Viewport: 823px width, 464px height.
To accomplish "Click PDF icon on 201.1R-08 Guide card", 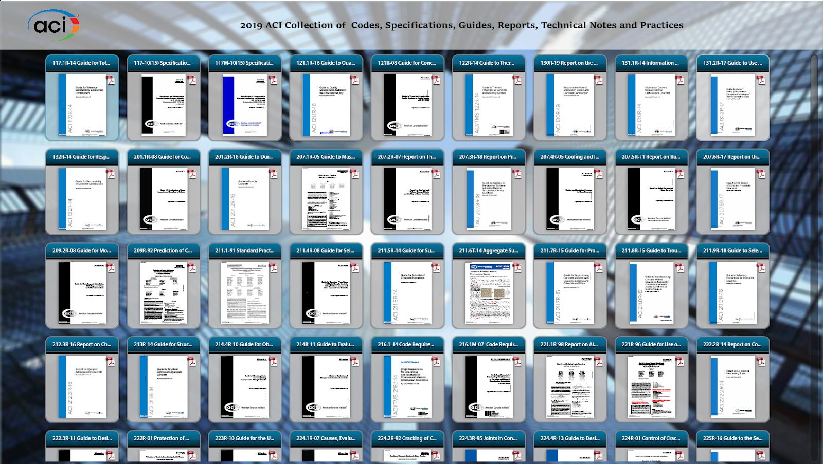I will tap(192, 174).
